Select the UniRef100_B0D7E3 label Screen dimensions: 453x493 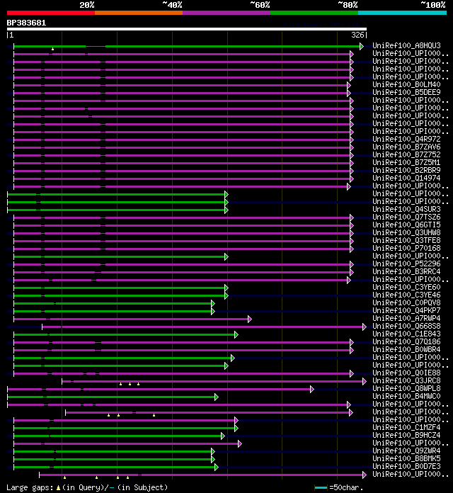tap(406, 466)
